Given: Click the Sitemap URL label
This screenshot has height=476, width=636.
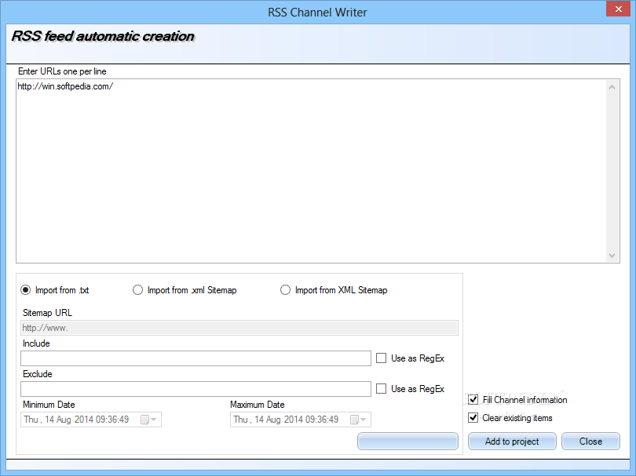Looking at the screenshot, I should pyautogui.click(x=47, y=313).
